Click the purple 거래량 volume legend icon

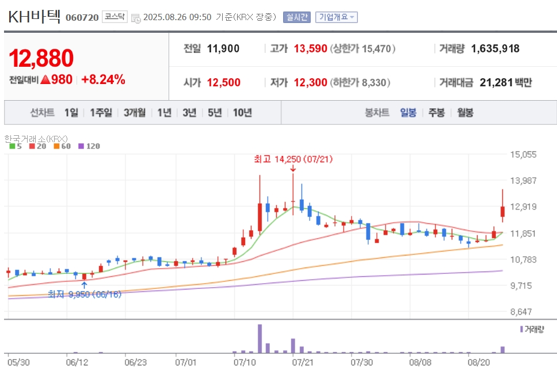click(x=521, y=329)
